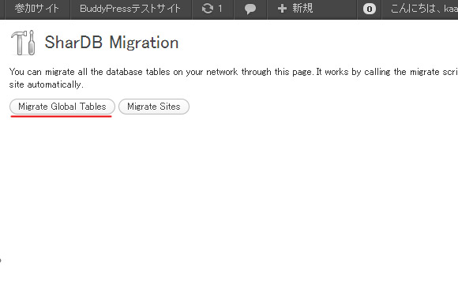Image resolution: width=458 pixels, height=300 pixels.
Task: Click the notification count badge showing 0
Action: pyautogui.click(x=370, y=9)
